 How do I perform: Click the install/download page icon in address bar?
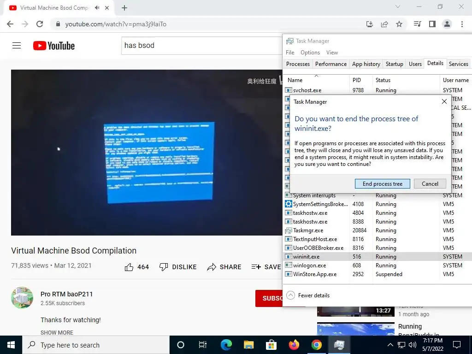(x=370, y=24)
